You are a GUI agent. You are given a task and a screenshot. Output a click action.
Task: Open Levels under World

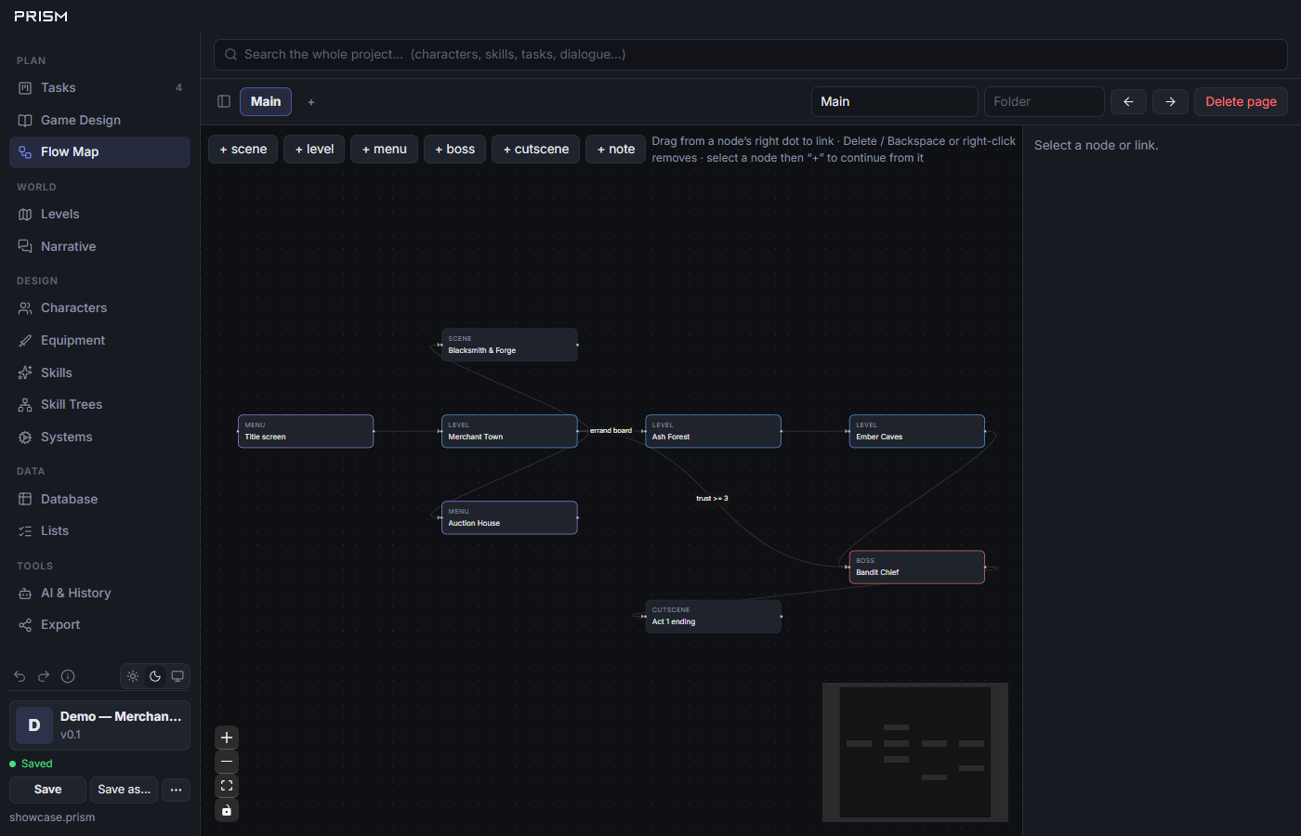point(99,214)
